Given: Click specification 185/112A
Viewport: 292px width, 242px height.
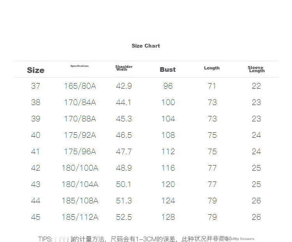Looking at the screenshot, I should tap(80, 217).
